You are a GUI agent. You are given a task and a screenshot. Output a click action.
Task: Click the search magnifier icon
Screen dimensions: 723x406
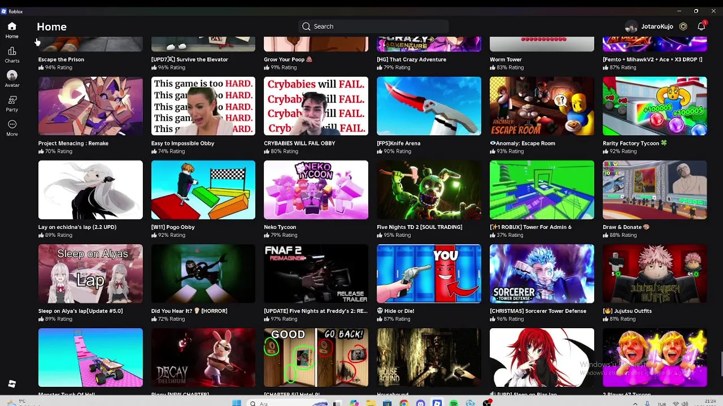tap(306, 27)
